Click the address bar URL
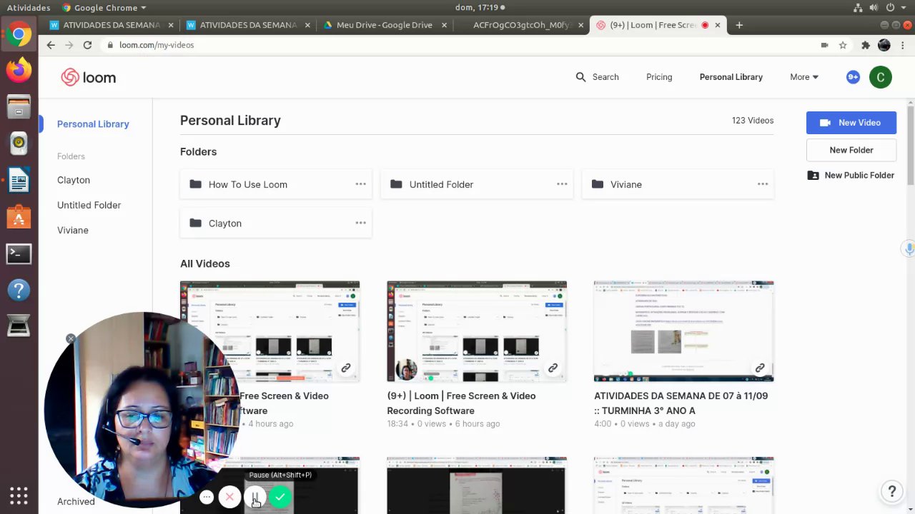915x514 pixels. click(x=157, y=45)
